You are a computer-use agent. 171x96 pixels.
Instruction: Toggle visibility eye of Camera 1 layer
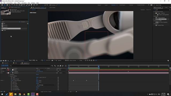(x=1, y=73)
